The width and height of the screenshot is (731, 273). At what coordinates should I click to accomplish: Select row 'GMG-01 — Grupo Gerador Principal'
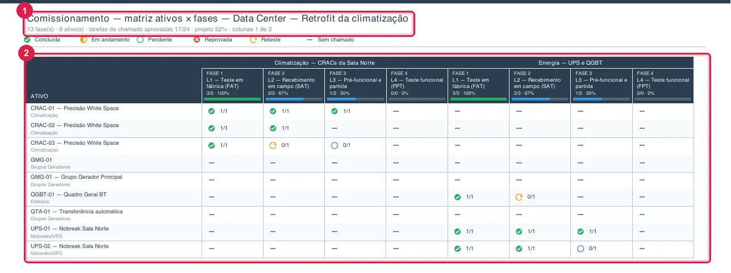click(x=360, y=180)
